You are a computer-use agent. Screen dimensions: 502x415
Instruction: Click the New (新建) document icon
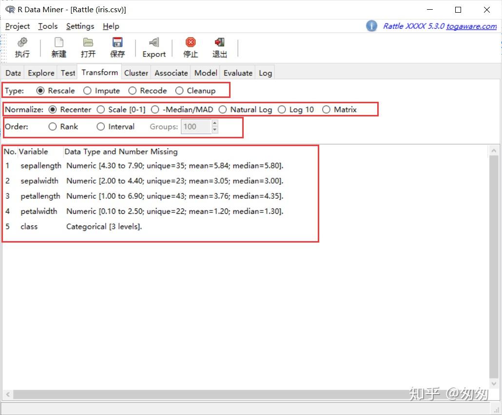click(x=59, y=42)
